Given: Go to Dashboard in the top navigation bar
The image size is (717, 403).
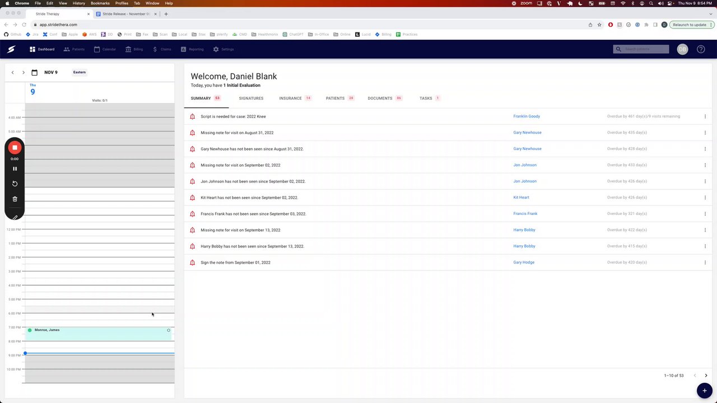Looking at the screenshot, I should click(x=42, y=49).
